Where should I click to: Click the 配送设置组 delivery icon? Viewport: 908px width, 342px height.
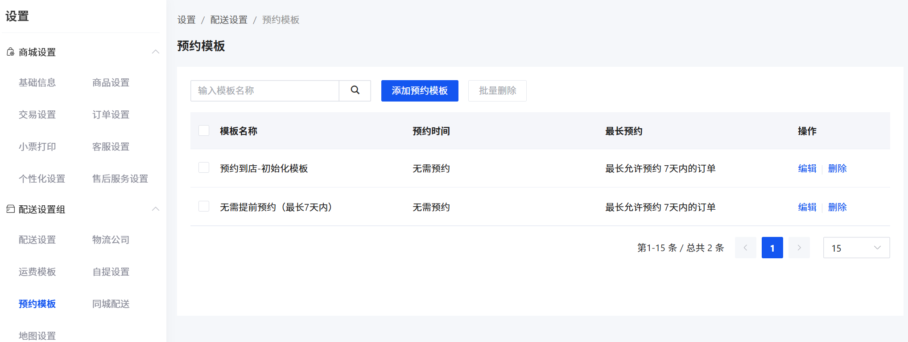(10, 209)
